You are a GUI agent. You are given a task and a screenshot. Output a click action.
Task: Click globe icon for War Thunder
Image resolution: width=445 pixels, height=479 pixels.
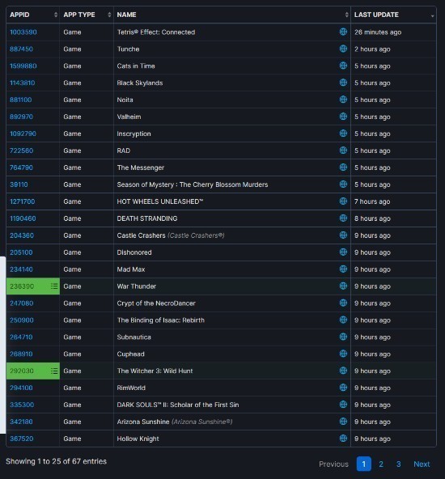(343, 286)
